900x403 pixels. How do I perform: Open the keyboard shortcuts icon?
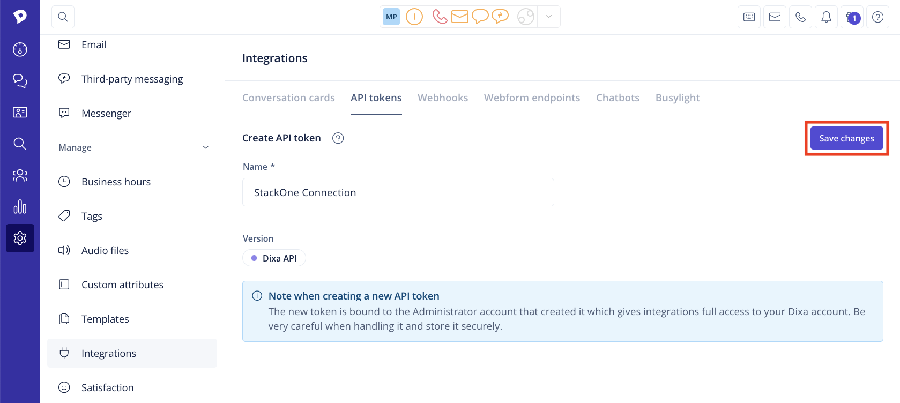749,17
